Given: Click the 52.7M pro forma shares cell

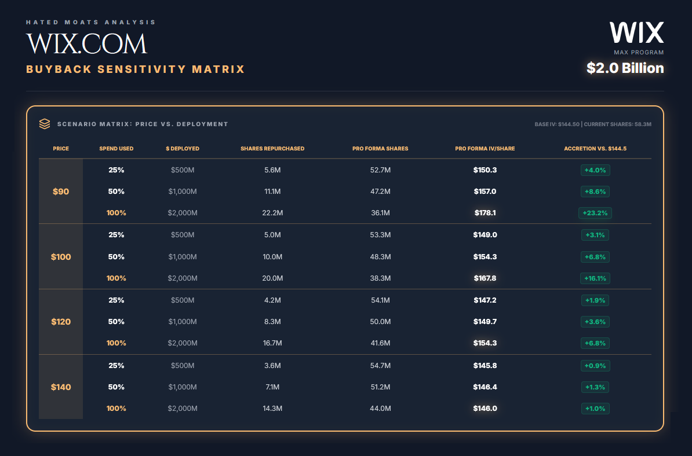Looking at the screenshot, I should [380, 170].
